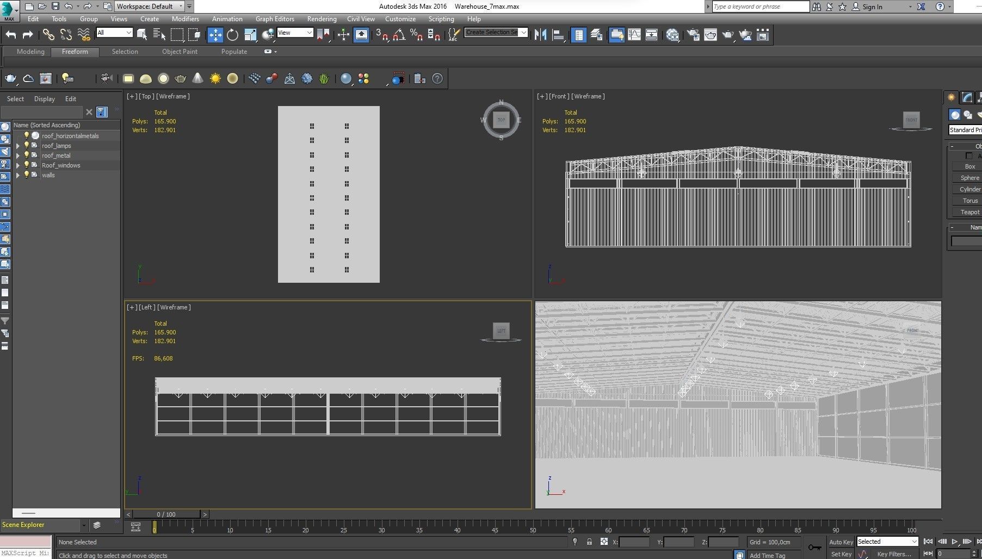The width and height of the screenshot is (982, 559).
Task: Click frame 50 on the timeline slider
Action: click(532, 530)
